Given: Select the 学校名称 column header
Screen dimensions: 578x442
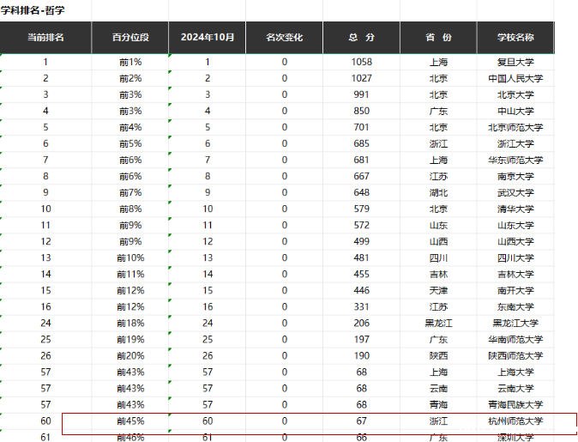Looking at the screenshot, I should (x=515, y=38).
